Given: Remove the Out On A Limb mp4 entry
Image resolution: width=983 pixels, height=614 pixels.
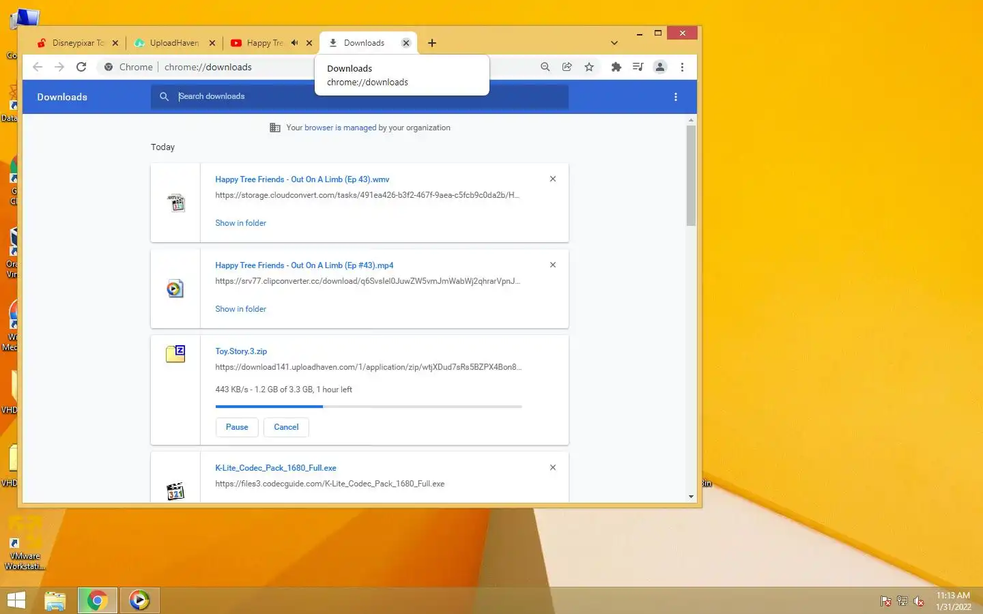Looking at the screenshot, I should (x=553, y=265).
